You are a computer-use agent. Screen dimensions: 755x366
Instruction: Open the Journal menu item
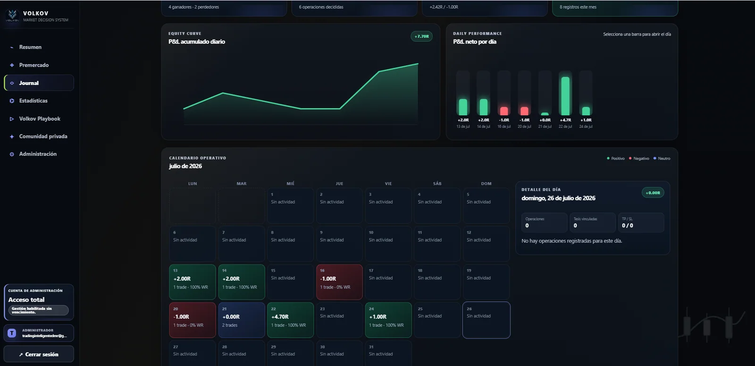pyautogui.click(x=39, y=83)
